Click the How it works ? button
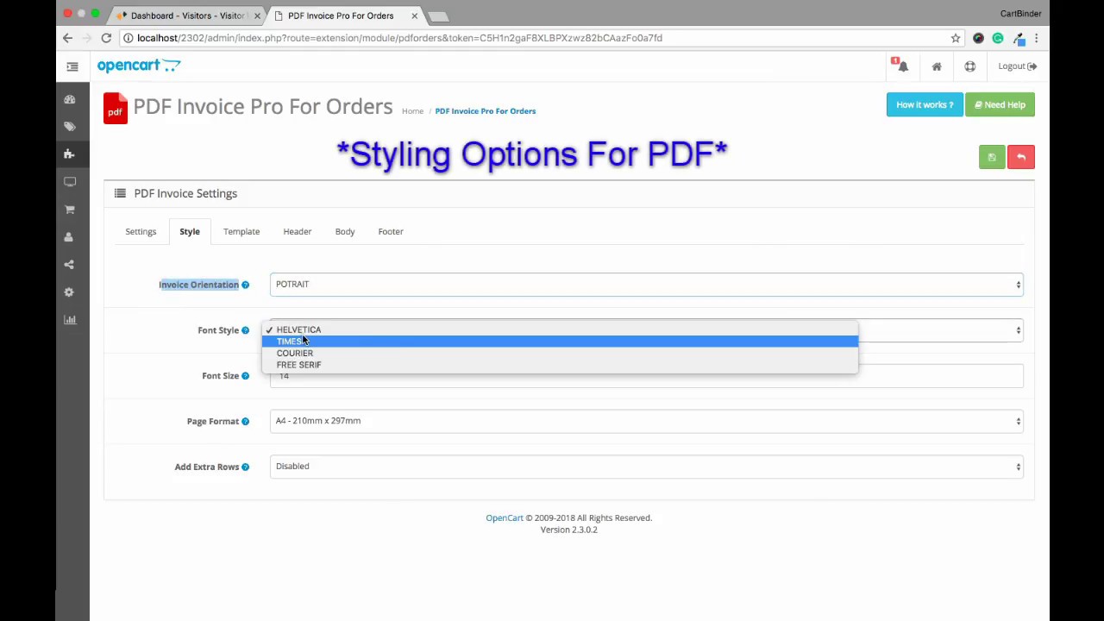The width and height of the screenshot is (1104, 621). [x=925, y=105]
